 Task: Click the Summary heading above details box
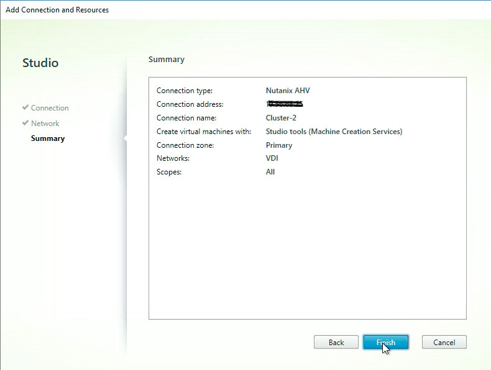click(x=167, y=60)
